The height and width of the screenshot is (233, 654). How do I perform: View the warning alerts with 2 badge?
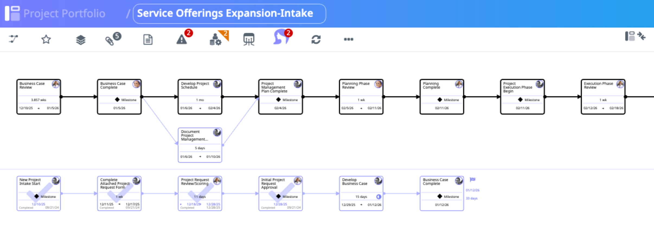click(x=182, y=39)
